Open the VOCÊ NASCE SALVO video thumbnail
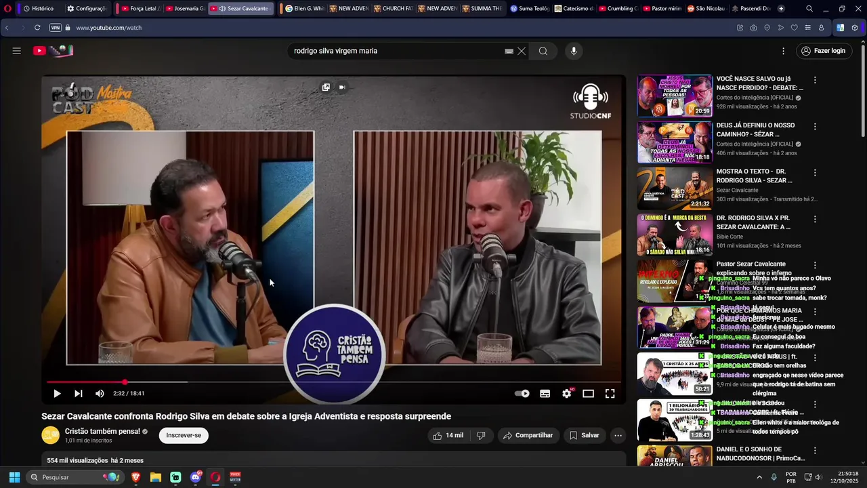This screenshot has width=867, height=488. pos(675,96)
